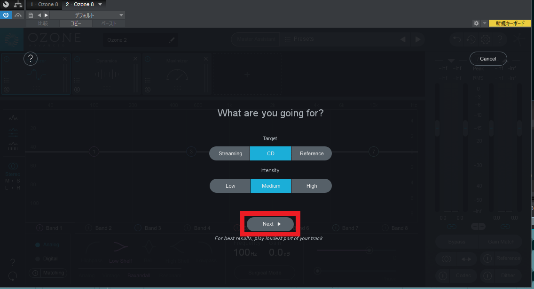Click the Ozone undo arrow icon
Viewport: 534px width, 289px height.
pyautogui.click(x=457, y=39)
